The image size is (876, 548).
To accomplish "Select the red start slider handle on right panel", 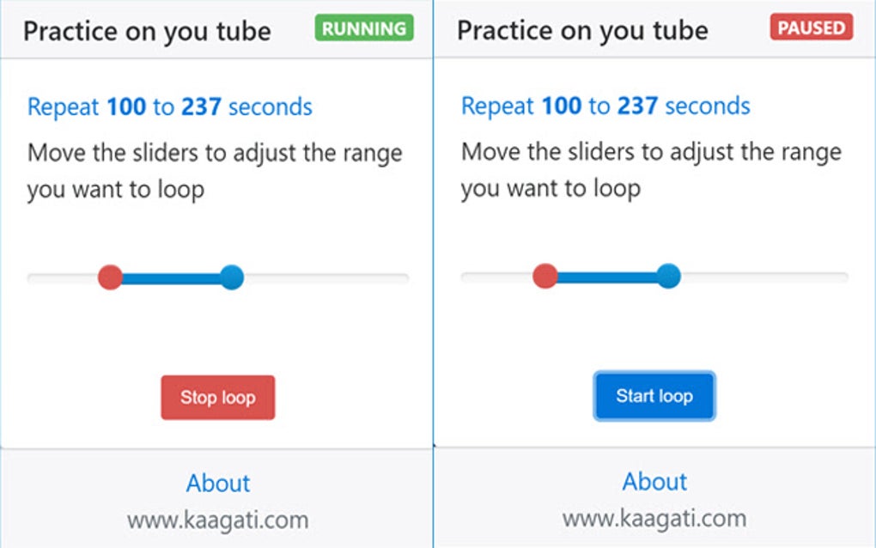I will point(544,276).
